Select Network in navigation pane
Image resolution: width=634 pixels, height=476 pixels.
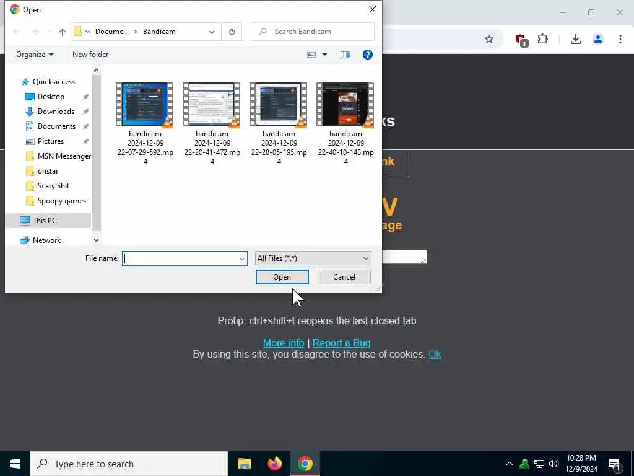[x=46, y=240]
